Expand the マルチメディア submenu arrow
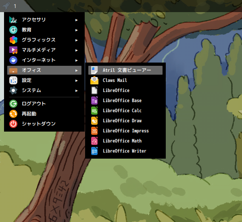This screenshot has width=242, height=222. pos(76,50)
